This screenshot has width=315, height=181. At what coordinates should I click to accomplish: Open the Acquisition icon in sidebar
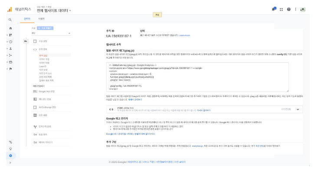pos(10,55)
